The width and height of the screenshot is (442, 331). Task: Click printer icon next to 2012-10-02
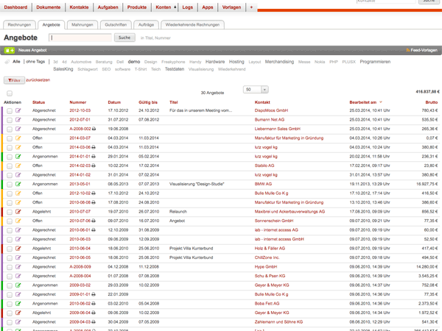coord(94,193)
